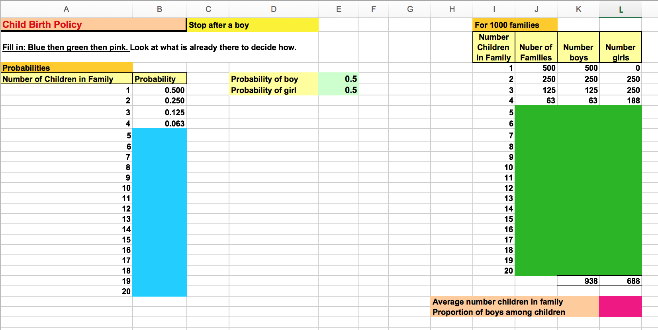Select the 'Number boys' header

click(578, 47)
